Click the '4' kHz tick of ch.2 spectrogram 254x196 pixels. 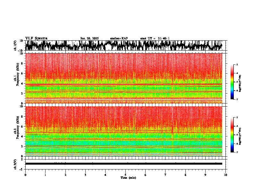pyautogui.click(x=22, y=136)
